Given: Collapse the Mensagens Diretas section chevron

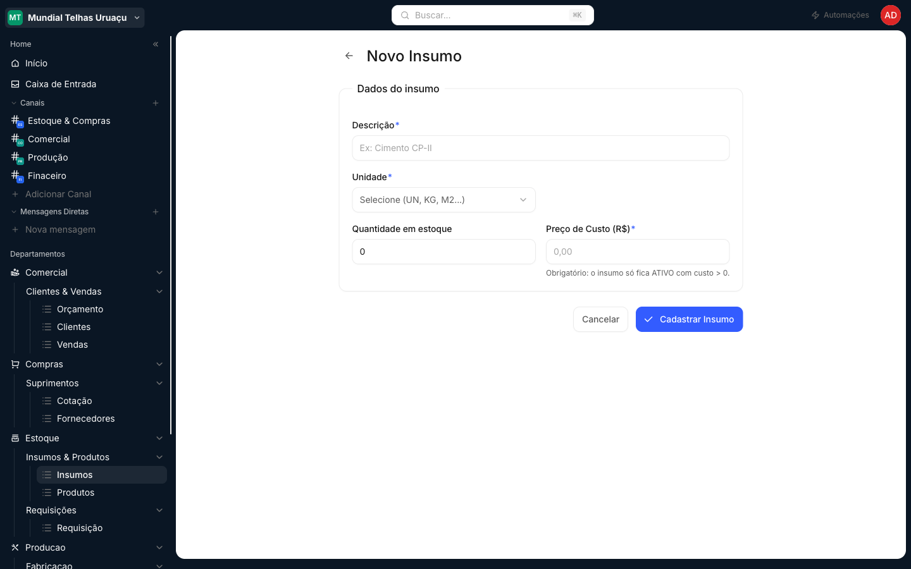Looking at the screenshot, I should tap(14, 212).
